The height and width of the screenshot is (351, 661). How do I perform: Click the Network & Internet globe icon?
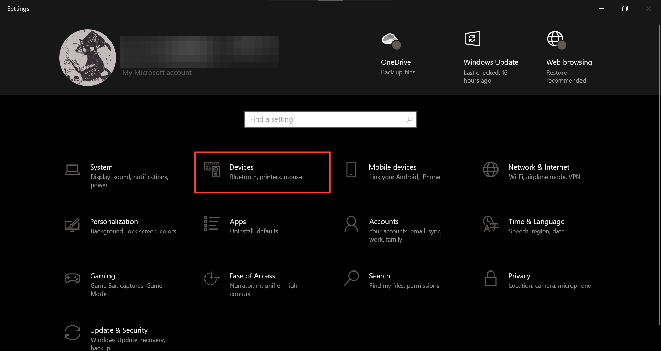490,170
